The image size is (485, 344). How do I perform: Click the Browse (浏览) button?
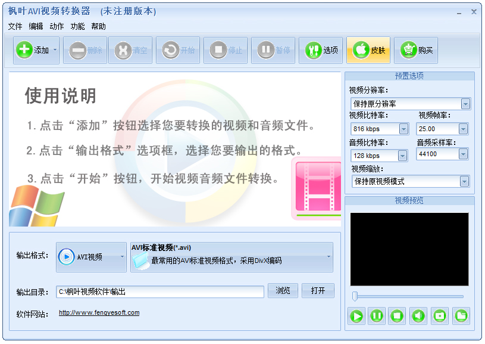283,291
